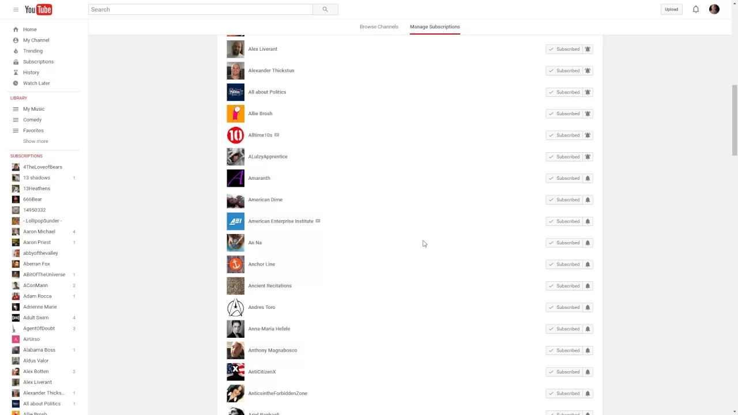
Task: Open ALulzyApprentice channel name link
Action: [x=268, y=157]
